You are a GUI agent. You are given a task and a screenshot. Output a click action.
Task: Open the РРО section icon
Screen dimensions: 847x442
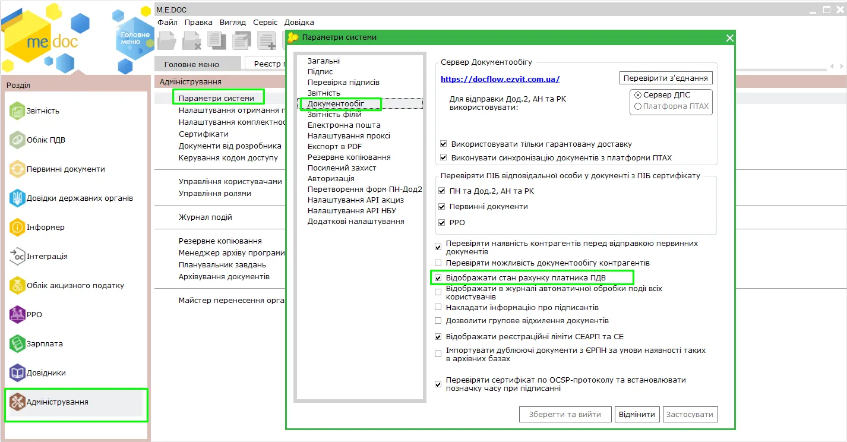(17, 315)
